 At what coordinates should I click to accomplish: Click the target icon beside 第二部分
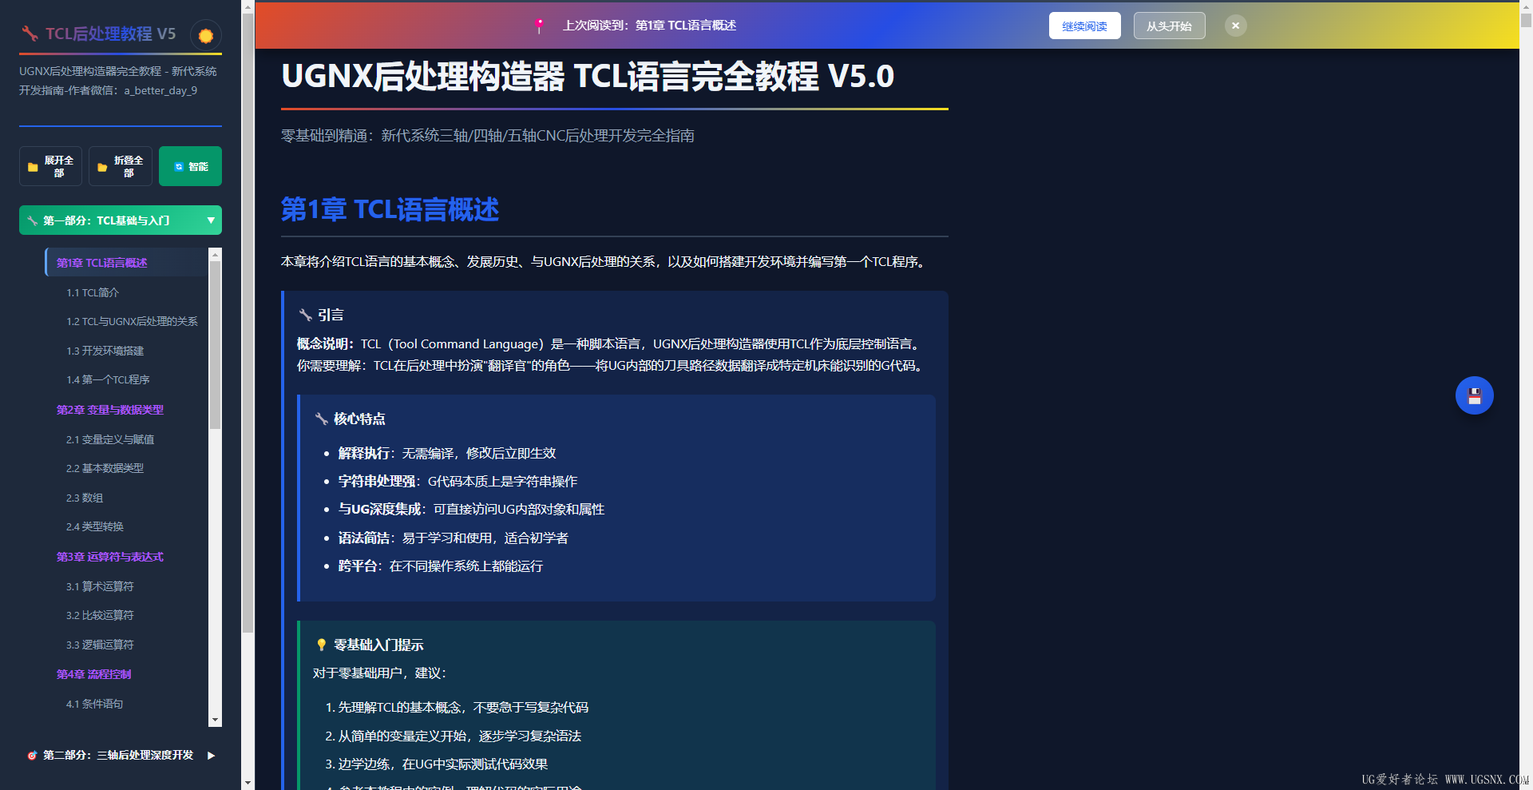click(x=32, y=755)
